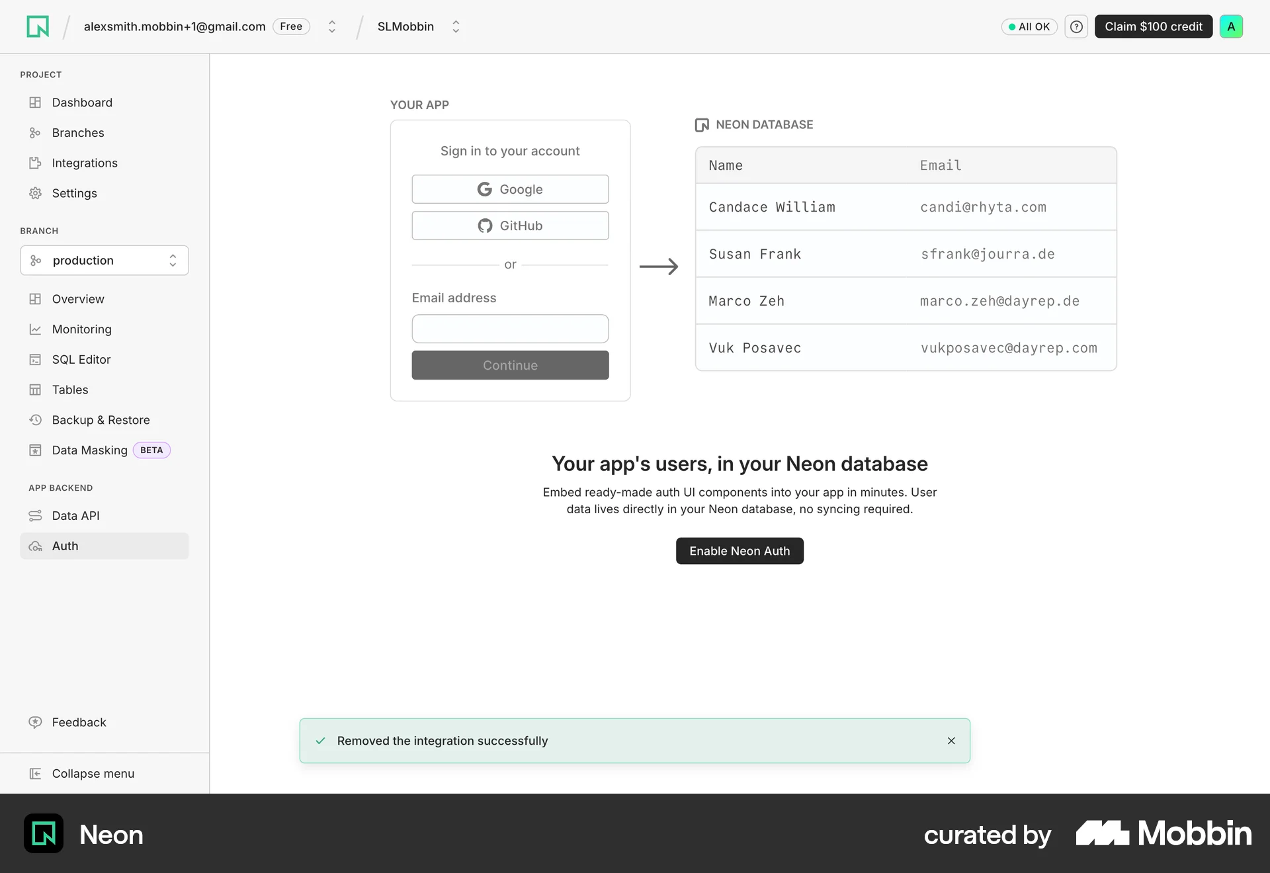1270x873 pixels.
Task: Click the GitHub octocat icon
Action: pos(485,226)
